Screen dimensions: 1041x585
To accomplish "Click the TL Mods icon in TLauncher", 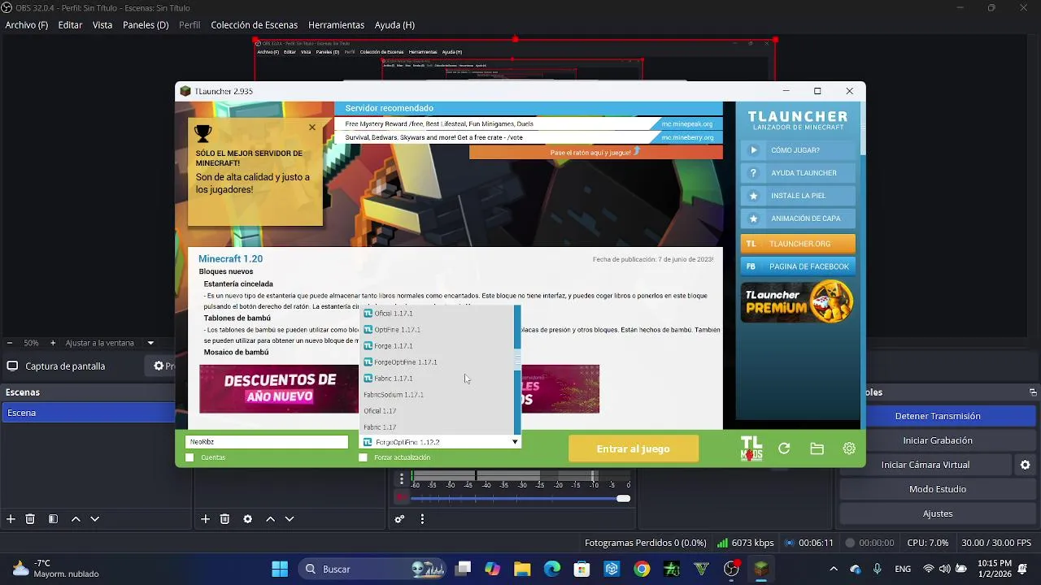I will pyautogui.click(x=751, y=448).
